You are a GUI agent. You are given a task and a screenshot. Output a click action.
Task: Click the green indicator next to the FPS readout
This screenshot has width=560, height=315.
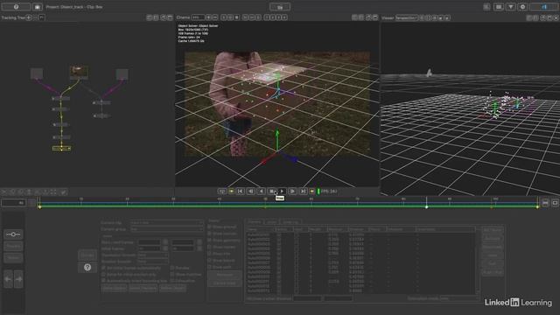(x=318, y=192)
